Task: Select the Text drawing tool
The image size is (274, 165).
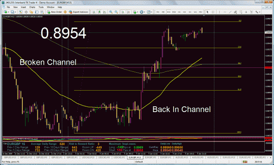Action: coord(246,12)
